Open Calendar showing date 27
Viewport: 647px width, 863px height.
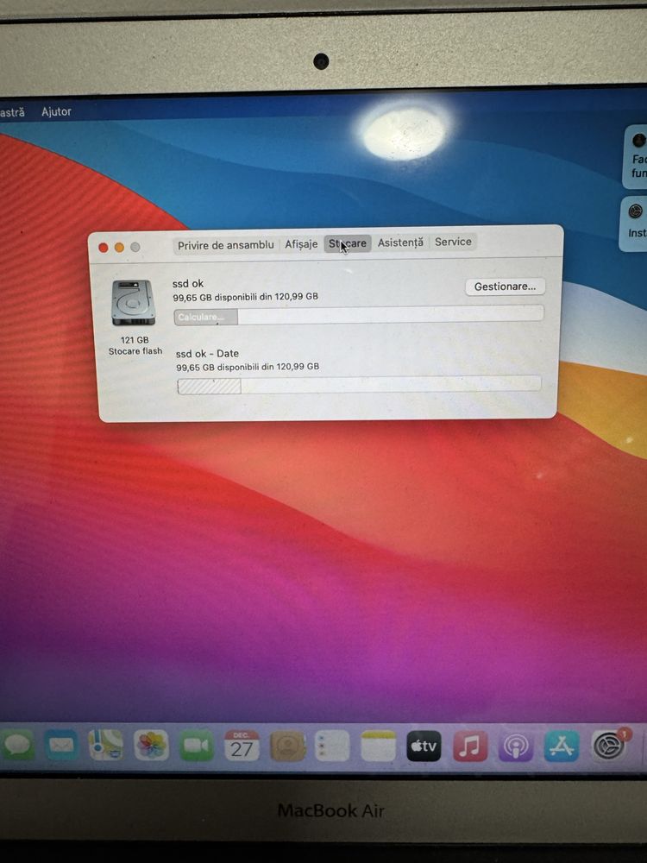pos(241,746)
